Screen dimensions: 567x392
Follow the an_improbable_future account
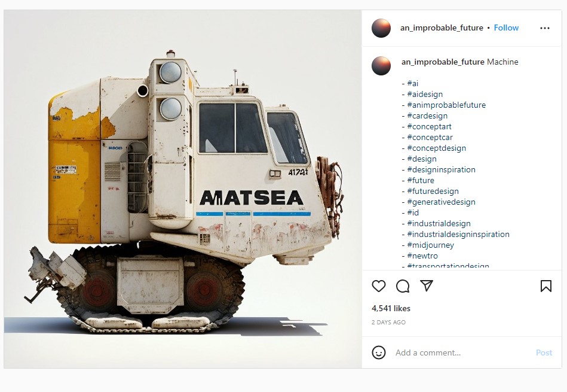[506, 28]
